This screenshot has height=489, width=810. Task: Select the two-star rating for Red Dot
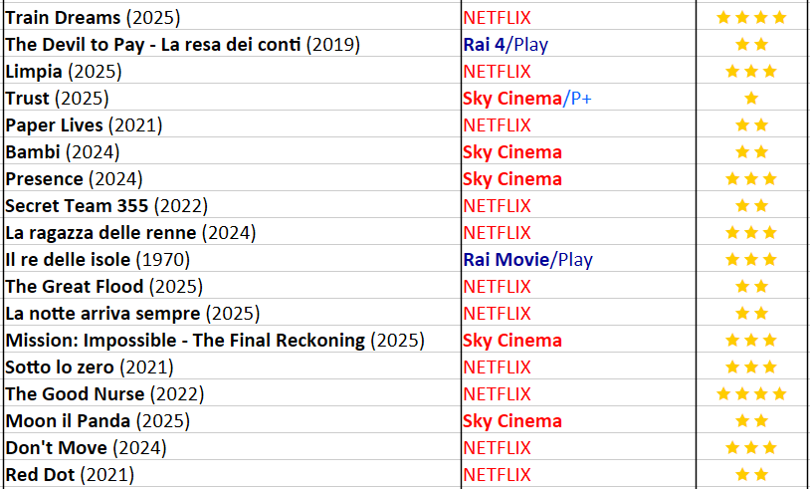(x=751, y=474)
